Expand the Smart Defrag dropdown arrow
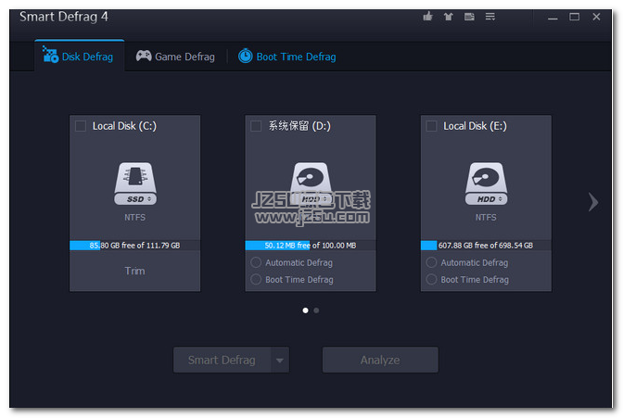The height and width of the screenshot is (418, 623). [280, 360]
